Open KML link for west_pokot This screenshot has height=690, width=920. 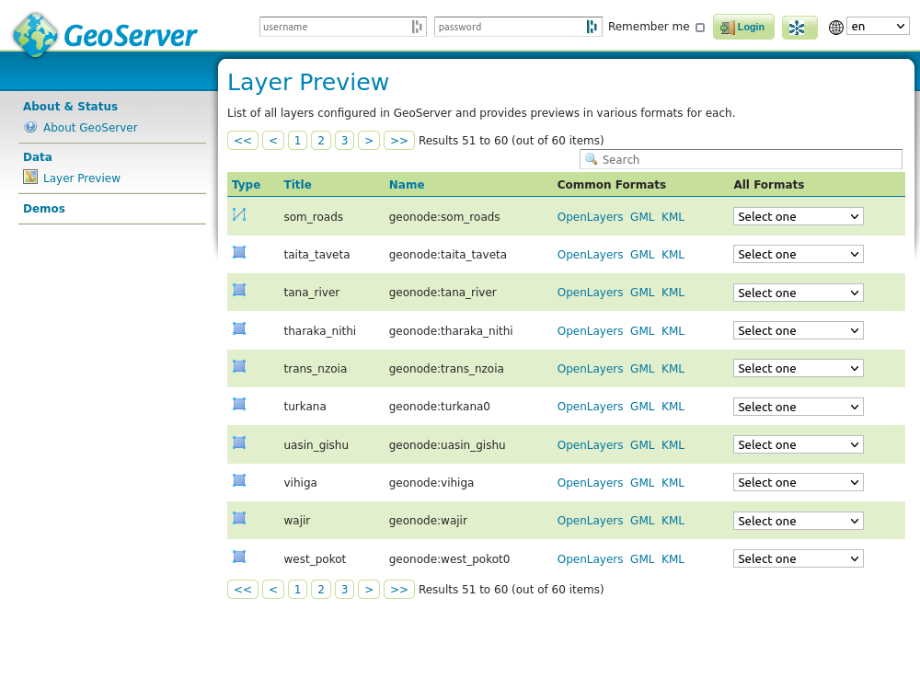tap(673, 558)
